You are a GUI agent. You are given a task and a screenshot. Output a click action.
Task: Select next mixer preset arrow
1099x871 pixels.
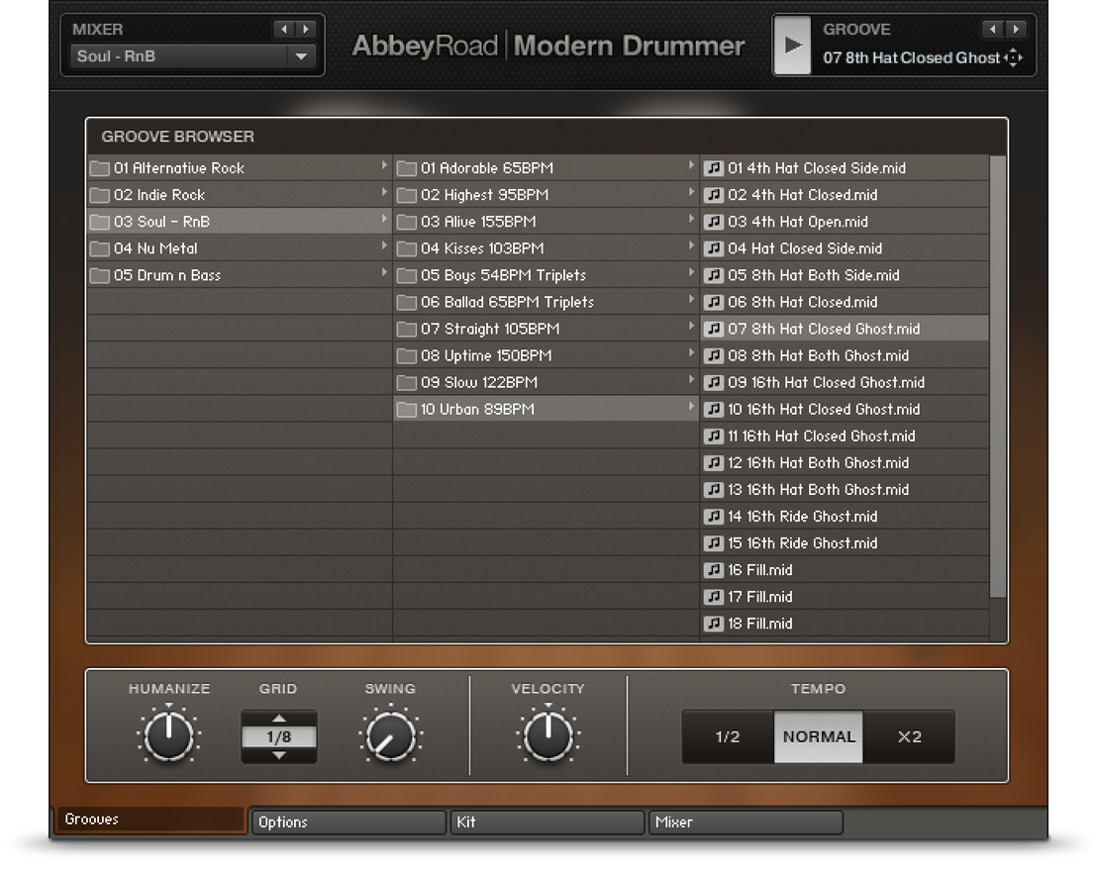pos(306,29)
